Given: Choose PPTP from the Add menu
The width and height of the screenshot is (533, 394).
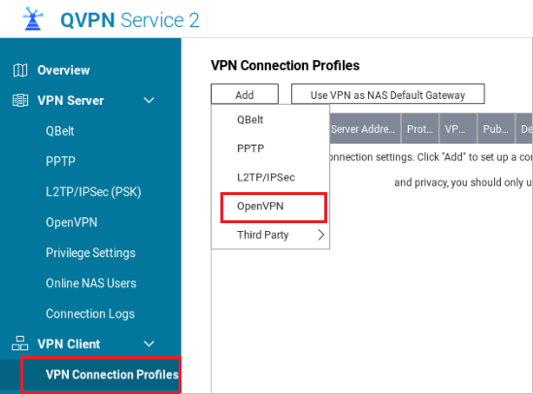Looking at the screenshot, I should 271,148.
